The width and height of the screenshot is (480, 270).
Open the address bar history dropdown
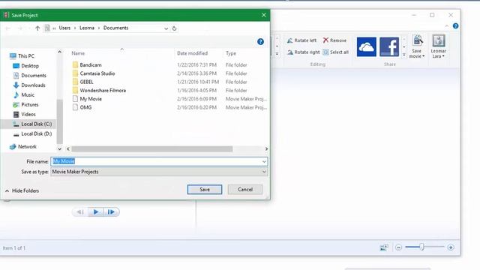point(166,28)
